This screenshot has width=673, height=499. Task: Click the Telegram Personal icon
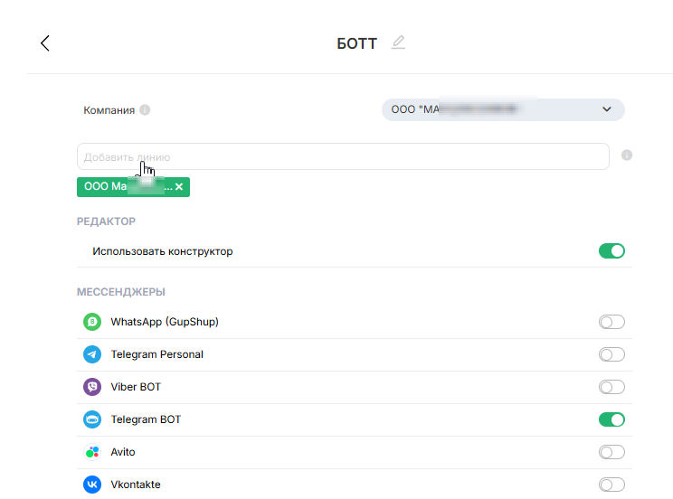pyautogui.click(x=92, y=354)
